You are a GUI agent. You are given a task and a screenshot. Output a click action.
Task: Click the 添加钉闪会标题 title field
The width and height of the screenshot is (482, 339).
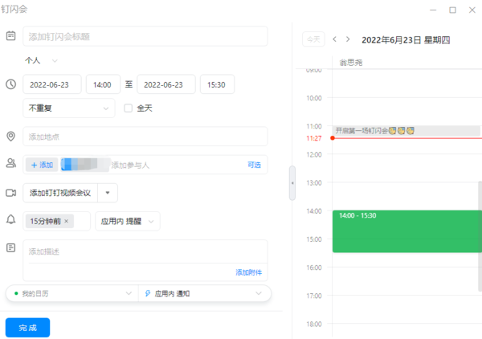click(x=145, y=36)
